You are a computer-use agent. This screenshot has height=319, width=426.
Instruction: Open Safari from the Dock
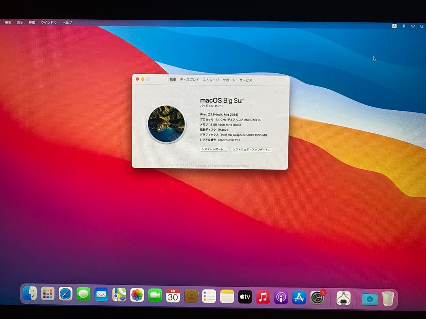click(65, 296)
